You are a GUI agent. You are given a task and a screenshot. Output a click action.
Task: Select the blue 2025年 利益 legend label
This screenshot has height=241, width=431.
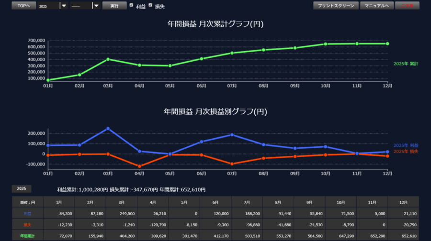(405, 145)
